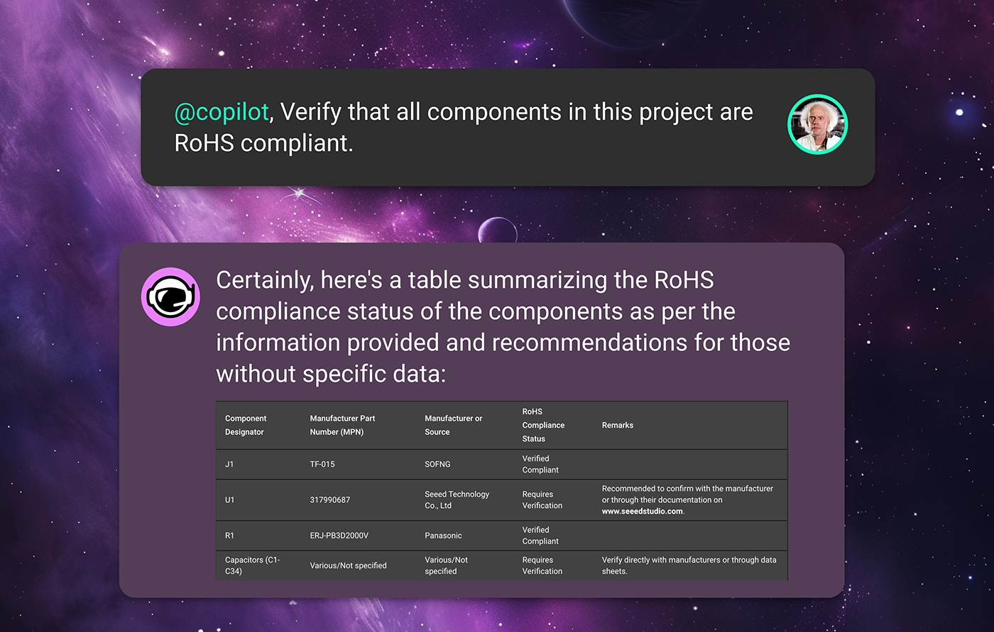The width and height of the screenshot is (994, 632).
Task: Select the J1 designator cell
Action: pos(229,465)
